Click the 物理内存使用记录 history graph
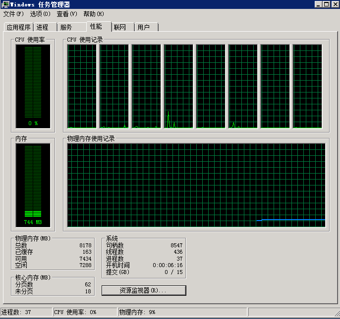The width and height of the screenshot is (340, 319). (196, 185)
